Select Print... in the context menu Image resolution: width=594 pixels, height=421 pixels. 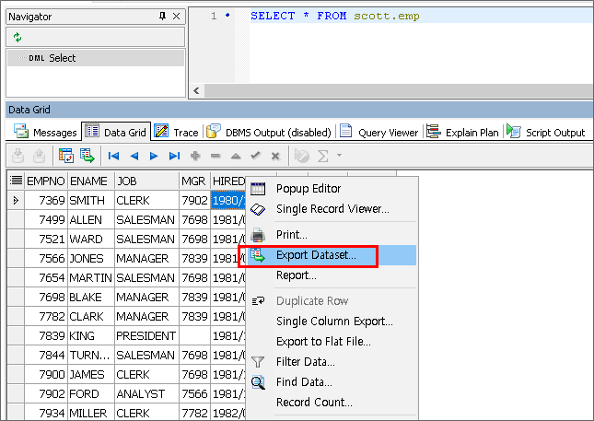pyautogui.click(x=332, y=235)
